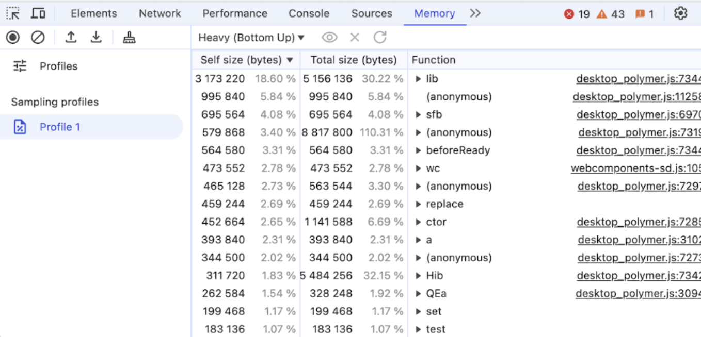Start recording heap profile

click(13, 37)
